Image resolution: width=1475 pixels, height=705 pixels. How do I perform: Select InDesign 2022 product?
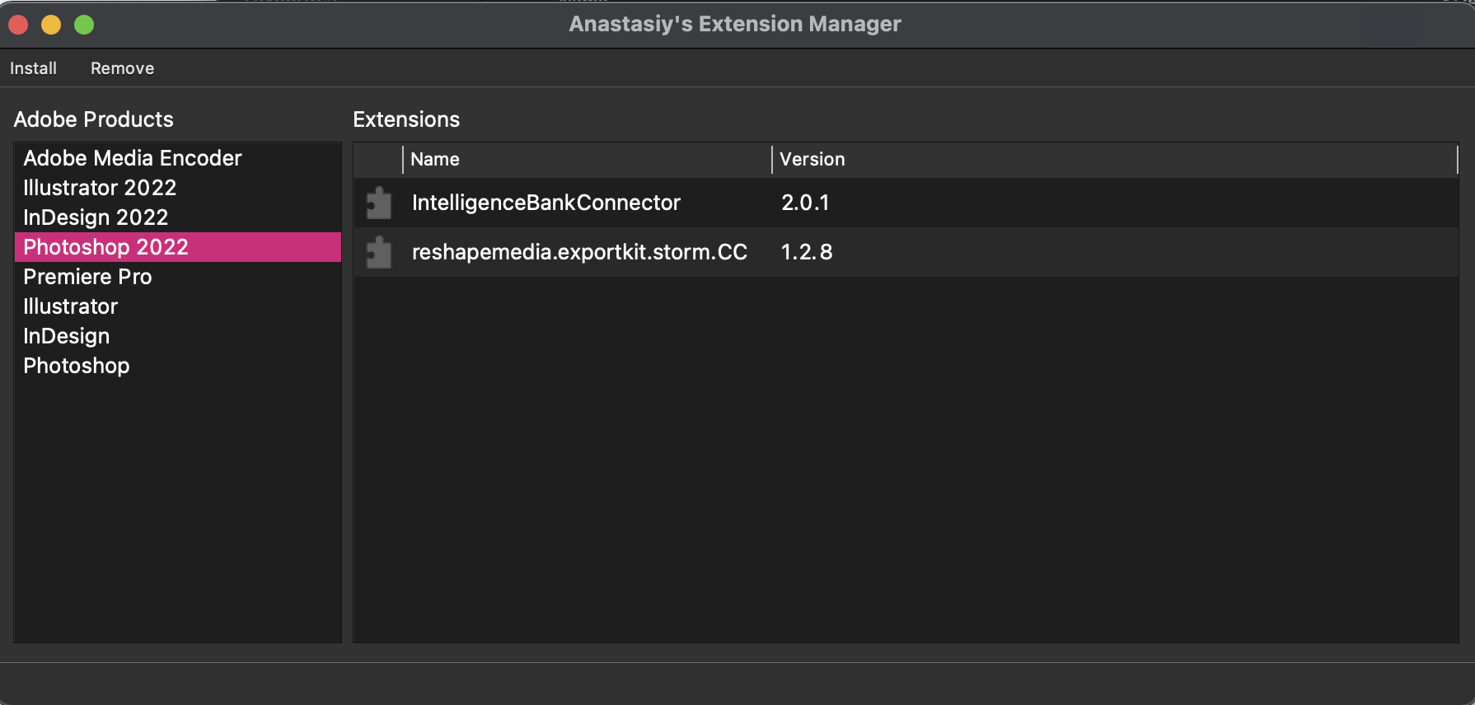pyautogui.click(x=177, y=217)
